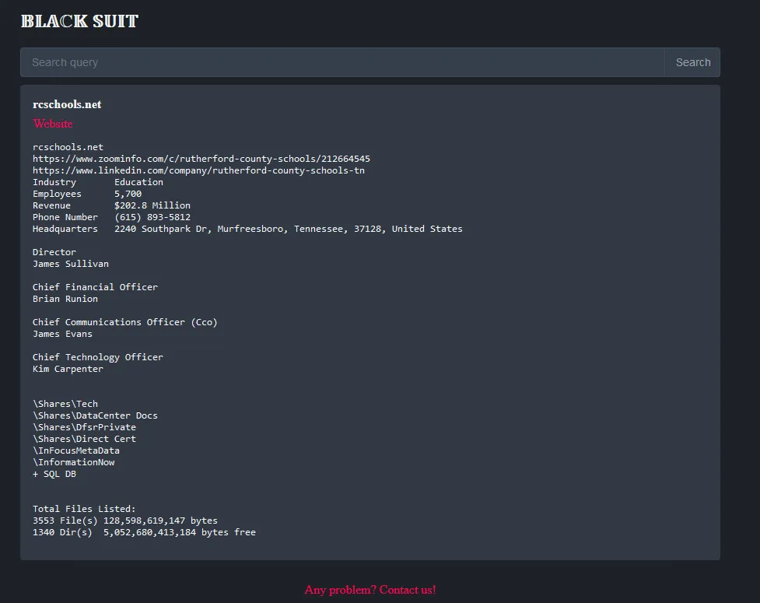Click the linkedin.com company URL text
760x603 pixels.
[198, 170]
